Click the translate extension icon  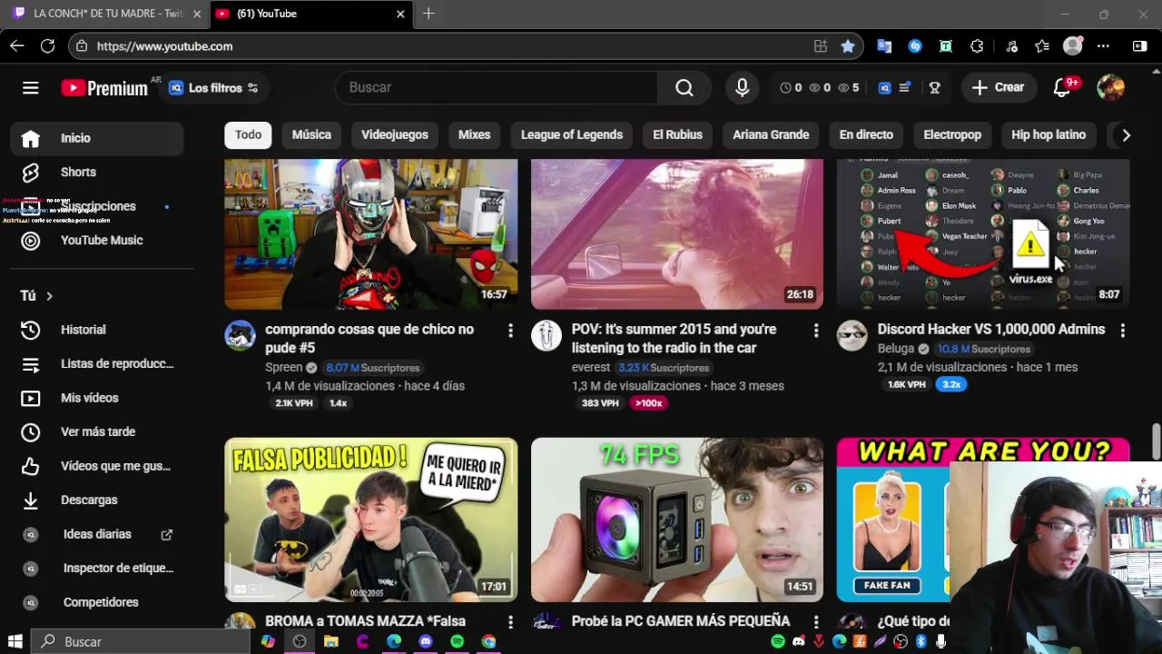(x=884, y=46)
